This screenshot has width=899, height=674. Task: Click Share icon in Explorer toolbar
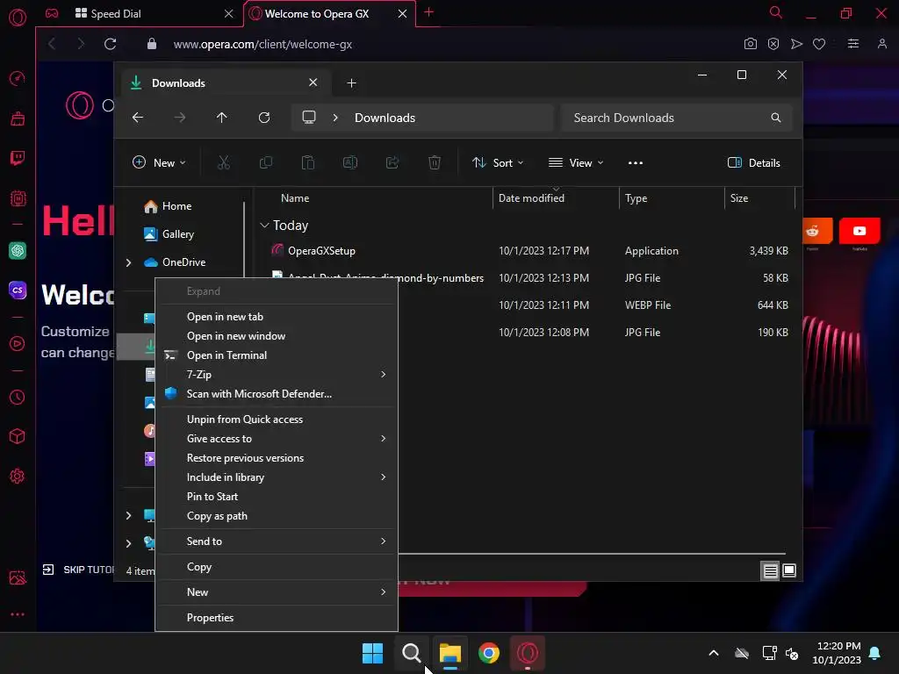pos(392,162)
